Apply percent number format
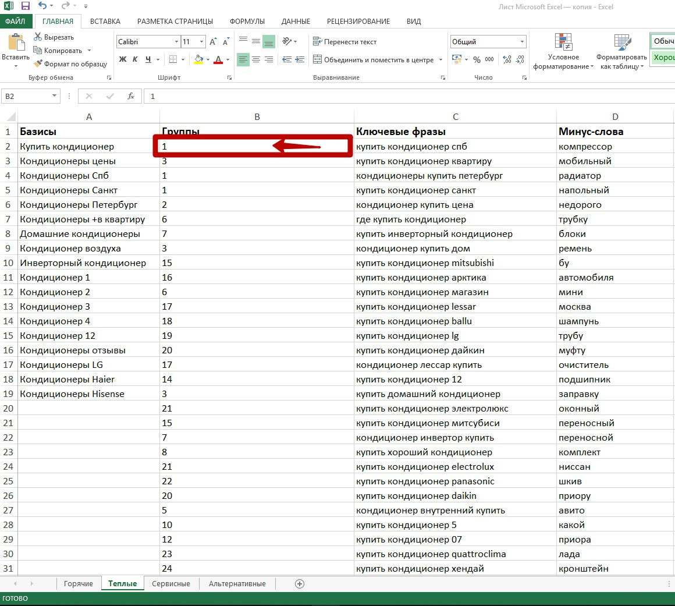Viewport: 675px width, 606px height. (477, 59)
